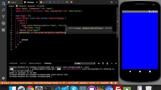Select the Terminal panel tab
161x90 pixels.
48,63
